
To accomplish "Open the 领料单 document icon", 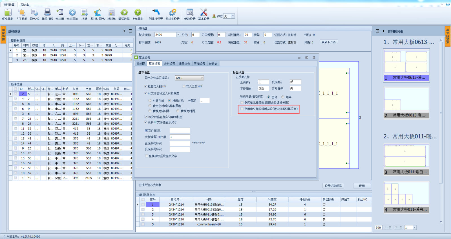I will coord(111,12).
